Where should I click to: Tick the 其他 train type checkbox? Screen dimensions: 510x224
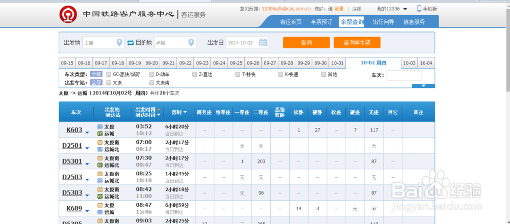(x=324, y=74)
